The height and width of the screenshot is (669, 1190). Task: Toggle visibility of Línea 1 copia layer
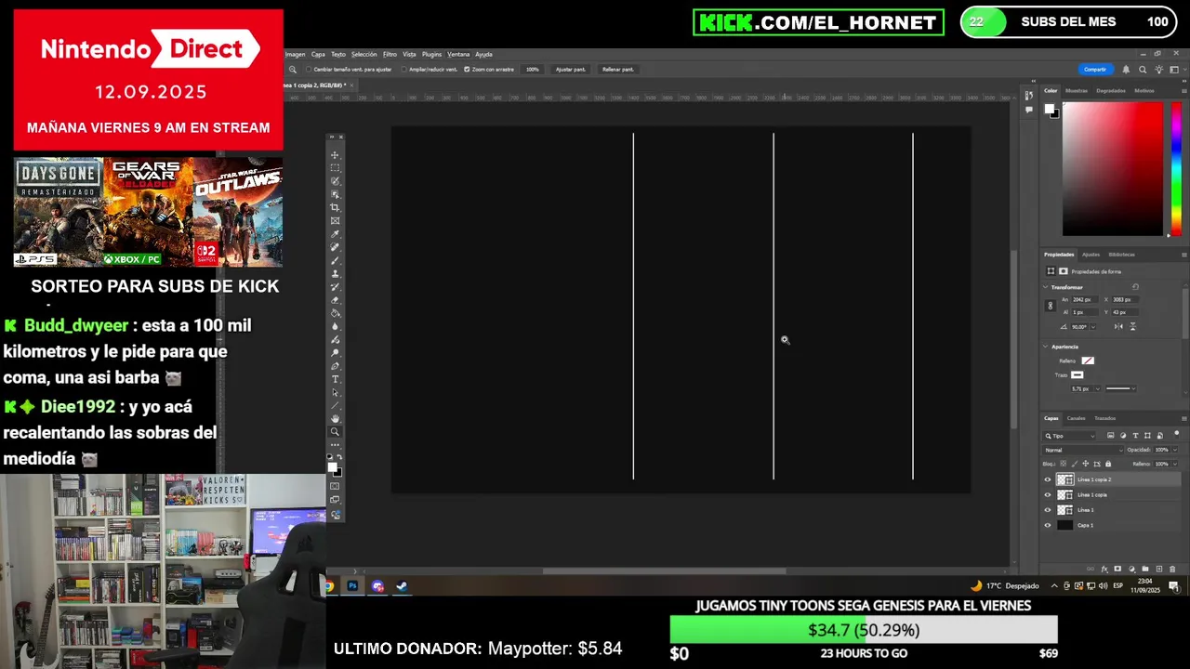[1047, 495]
